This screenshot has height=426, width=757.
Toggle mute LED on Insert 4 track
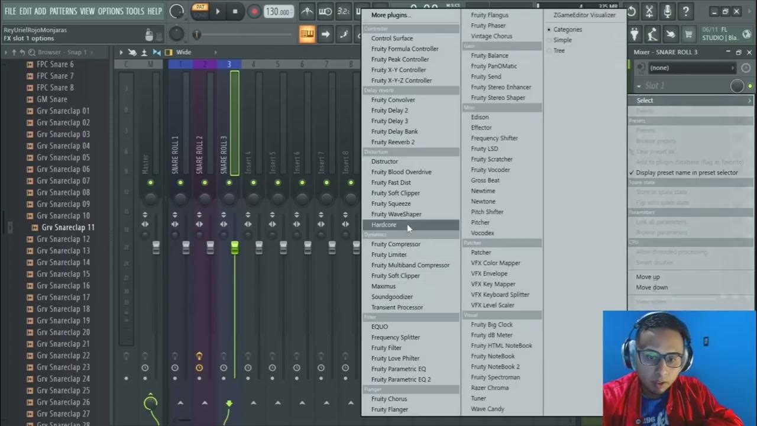coord(253,183)
